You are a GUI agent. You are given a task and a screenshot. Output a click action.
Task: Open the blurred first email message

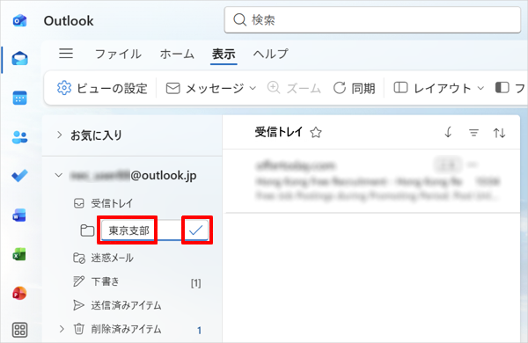coord(371,181)
